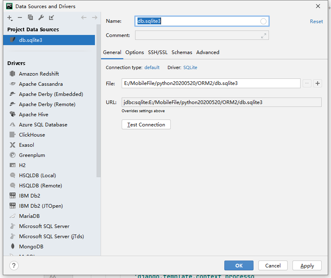The height and width of the screenshot is (278, 331).
Task: Click the MongoDB leaf icon
Action: (x=13, y=246)
